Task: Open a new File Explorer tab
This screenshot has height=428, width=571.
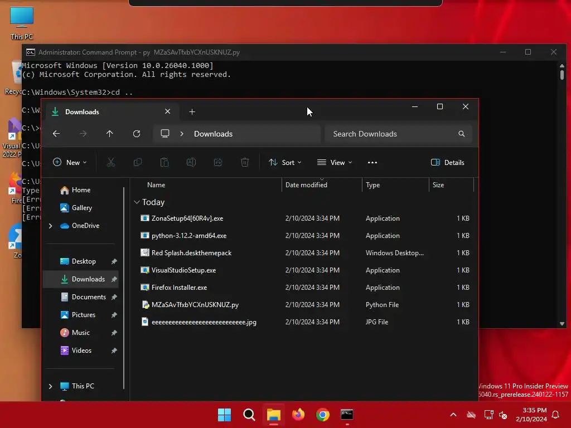Action: tap(192, 111)
